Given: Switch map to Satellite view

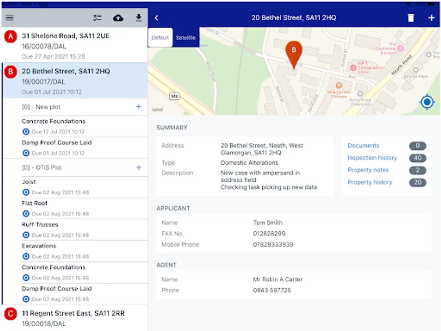Looking at the screenshot, I should (x=186, y=38).
